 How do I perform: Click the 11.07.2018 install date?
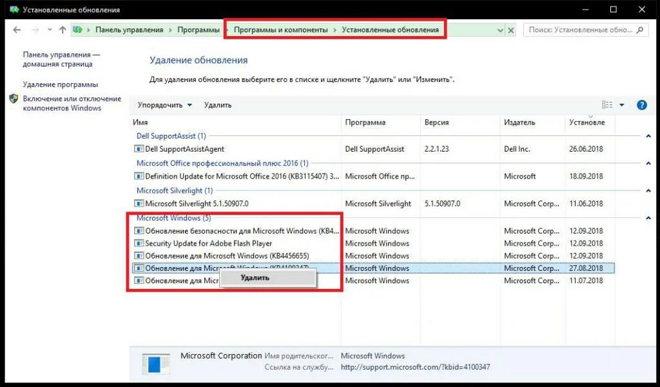[586, 281]
